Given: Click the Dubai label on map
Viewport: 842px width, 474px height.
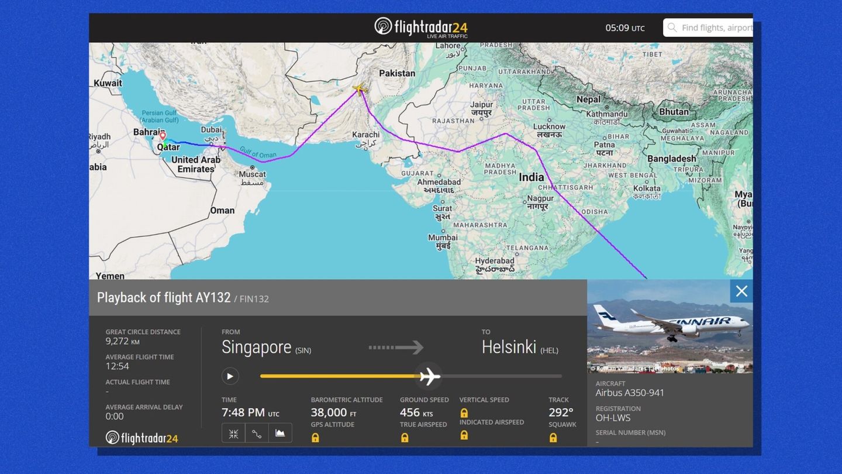Looking at the screenshot, I should point(211,130).
